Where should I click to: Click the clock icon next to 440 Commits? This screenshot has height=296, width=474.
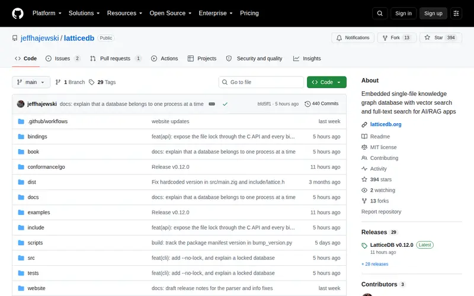pos(308,104)
